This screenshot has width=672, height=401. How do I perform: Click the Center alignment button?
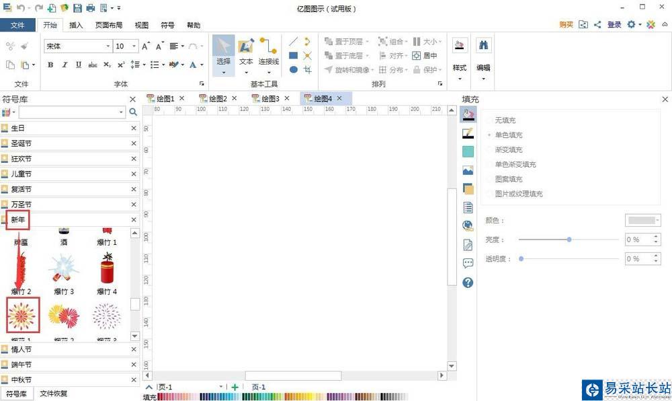click(425, 56)
